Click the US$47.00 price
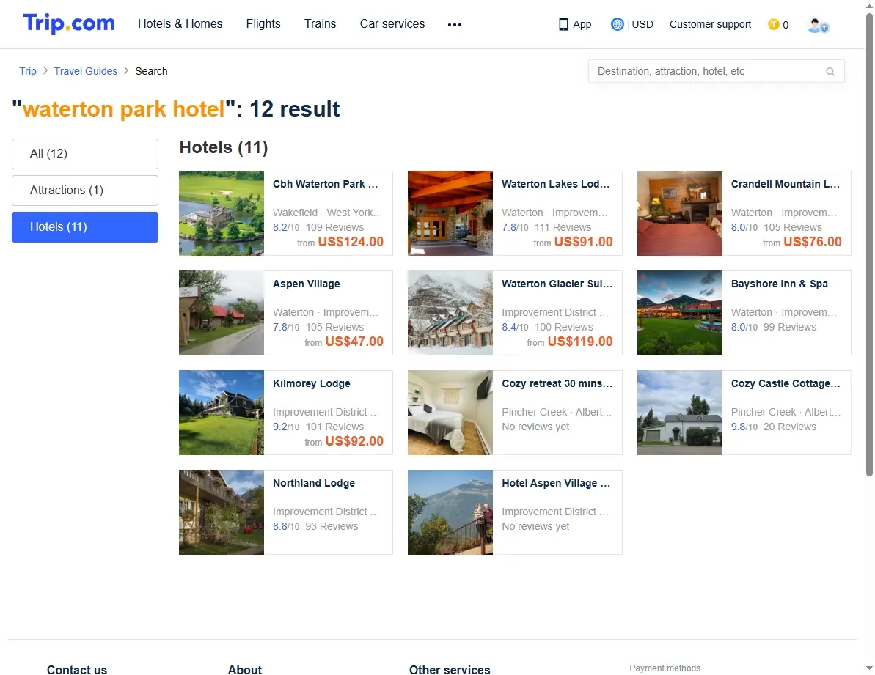 [x=354, y=342]
